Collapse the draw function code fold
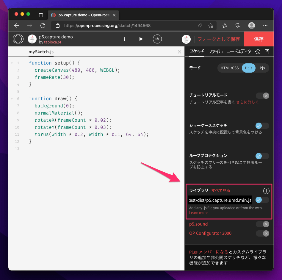The image size is (282, 280). pos(12,98)
